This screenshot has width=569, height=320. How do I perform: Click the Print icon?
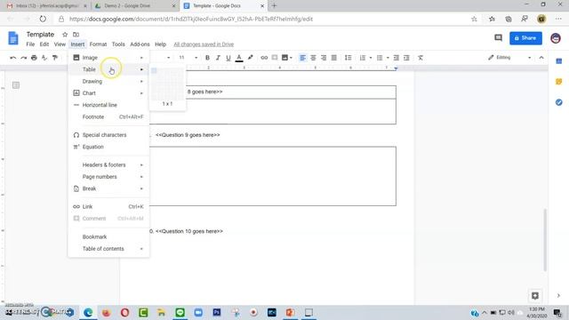point(34,58)
